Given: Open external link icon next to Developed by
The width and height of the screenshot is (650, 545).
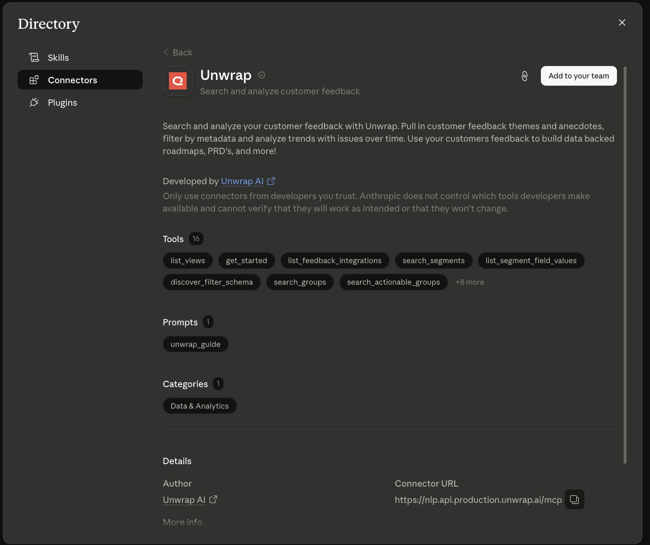Looking at the screenshot, I should tap(271, 181).
